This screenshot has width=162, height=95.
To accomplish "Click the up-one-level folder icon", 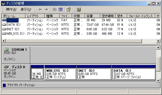I will (55, 9).
